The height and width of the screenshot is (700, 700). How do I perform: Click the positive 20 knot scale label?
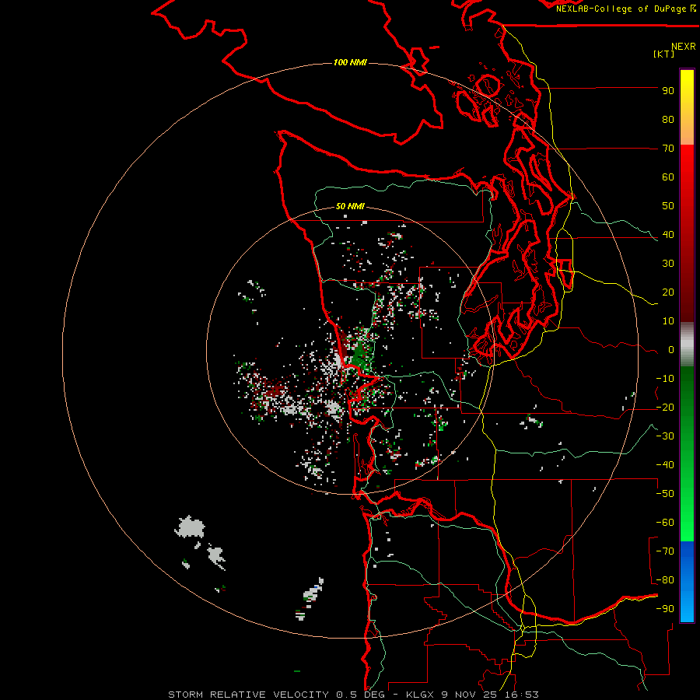[x=668, y=292]
